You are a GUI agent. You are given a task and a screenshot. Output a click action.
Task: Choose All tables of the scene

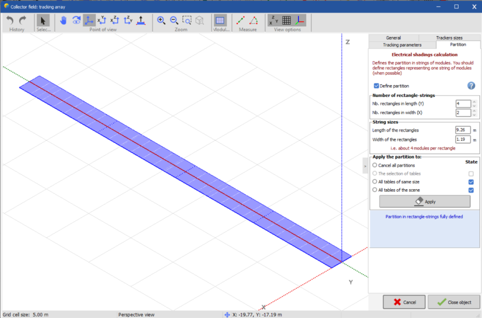coord(375,190)
